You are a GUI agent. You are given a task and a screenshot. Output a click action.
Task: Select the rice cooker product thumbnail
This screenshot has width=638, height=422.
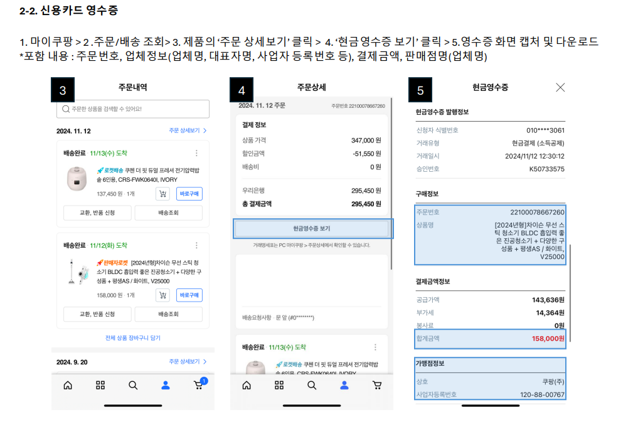coord(75,179)
